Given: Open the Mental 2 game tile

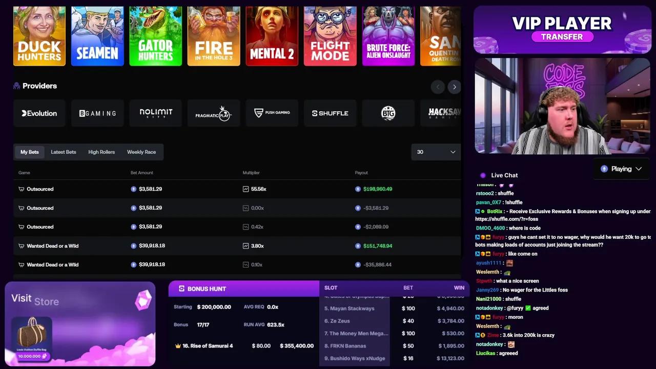Looking at the screenshot, I should [x=272, y=36].
